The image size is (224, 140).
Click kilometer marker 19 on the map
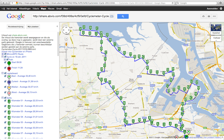pos(113,88)
